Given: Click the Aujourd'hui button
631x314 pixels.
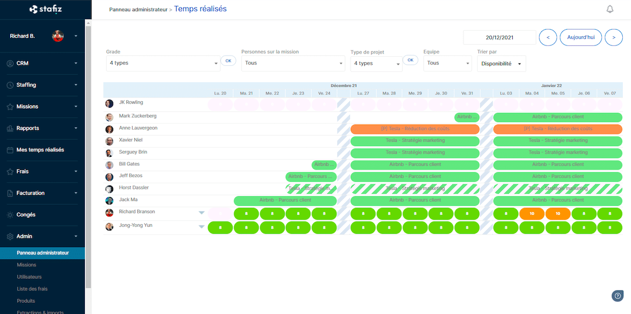Looking at the screenshot, I should [x=581, y=37].
